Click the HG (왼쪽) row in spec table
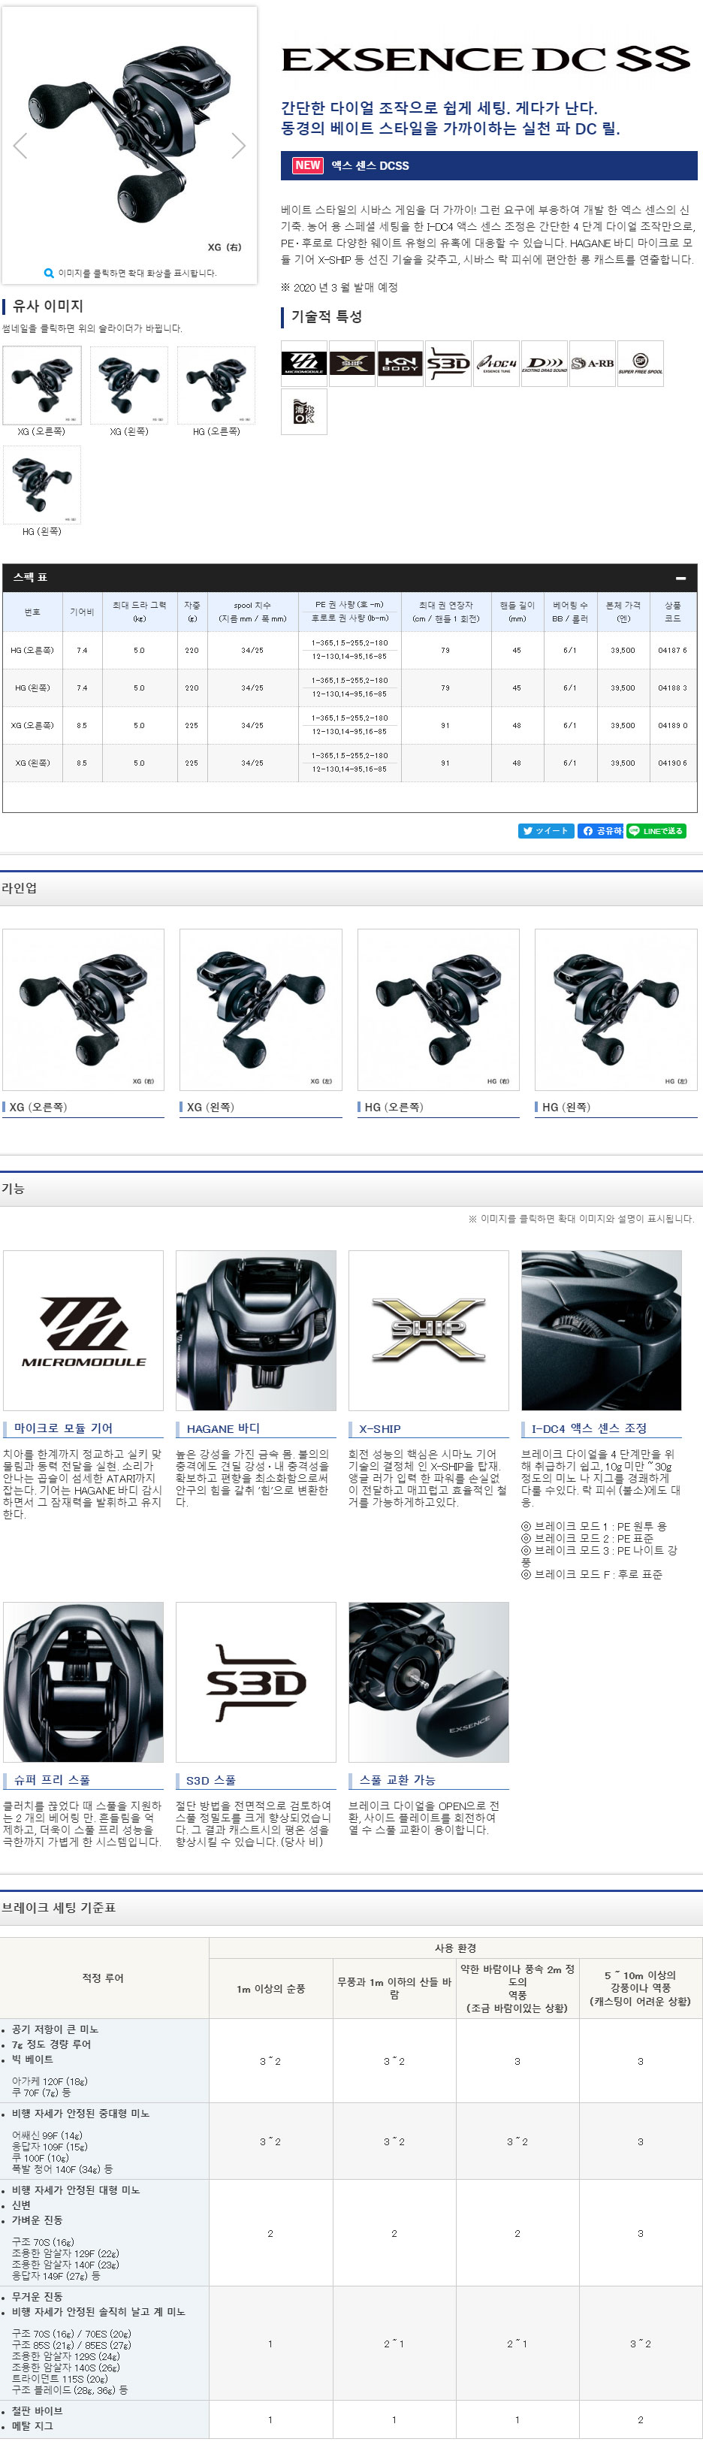The width and height of the screenshot is (703, 2448). (349, 687)
